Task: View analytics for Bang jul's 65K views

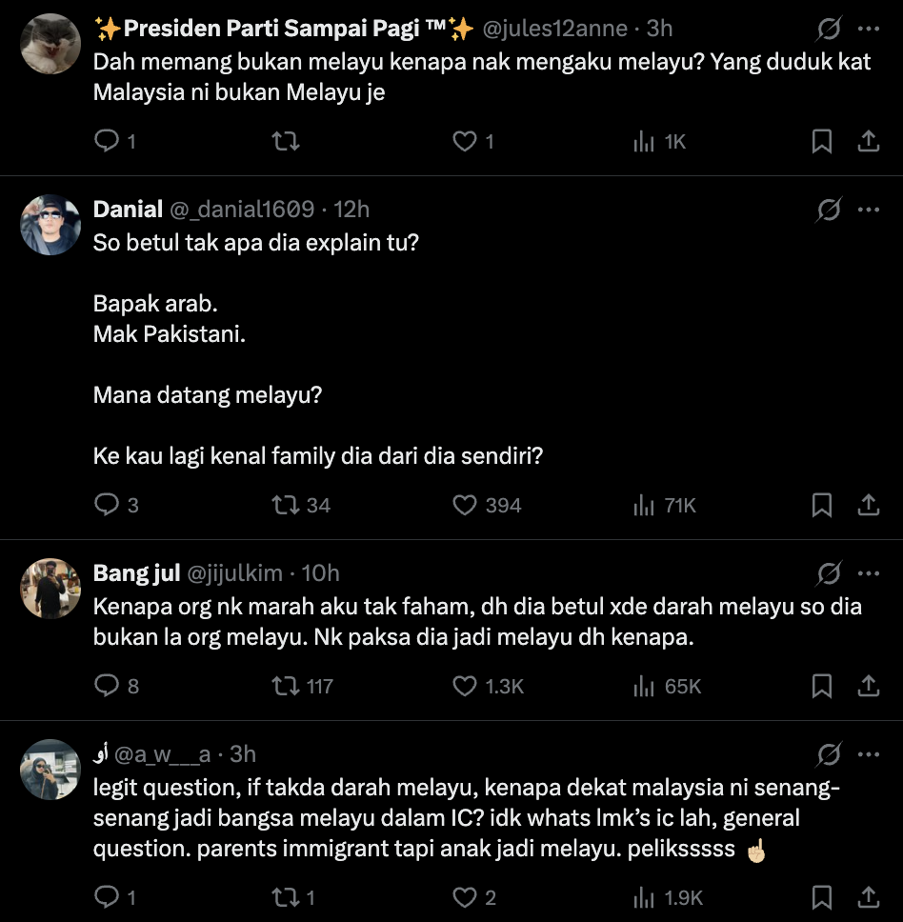Action: click(645, 686)
